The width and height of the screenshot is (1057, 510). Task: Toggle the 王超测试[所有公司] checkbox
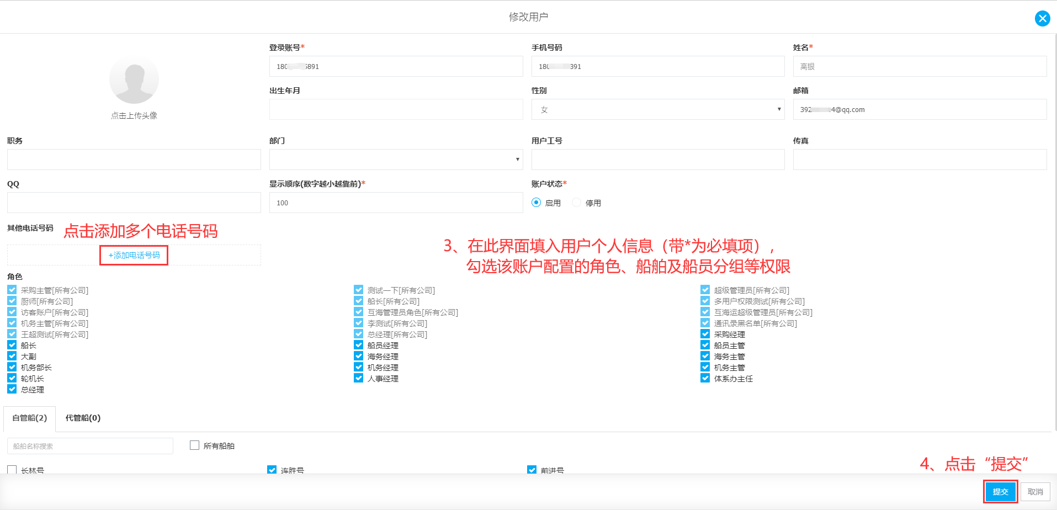tap(12, 334)
